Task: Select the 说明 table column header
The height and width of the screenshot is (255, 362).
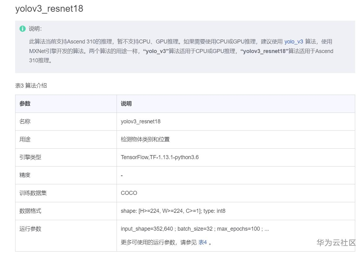Action: [126, 104]
